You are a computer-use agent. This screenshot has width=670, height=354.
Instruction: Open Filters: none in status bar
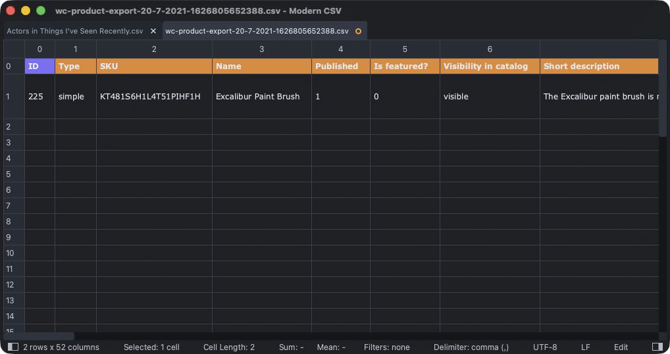tap(387, 347)
